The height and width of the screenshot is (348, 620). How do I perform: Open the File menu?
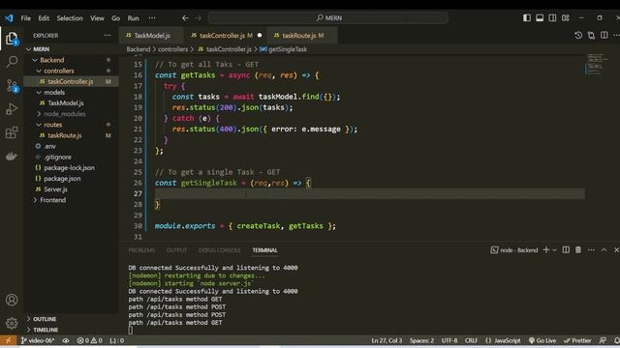[x=26, y=18]
